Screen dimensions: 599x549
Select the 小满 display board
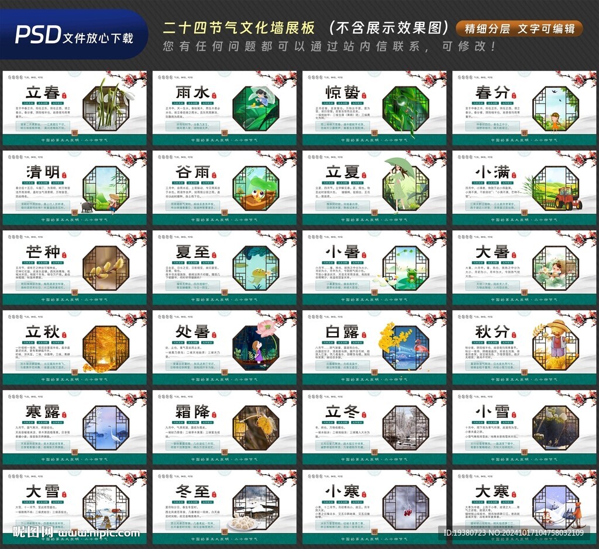(x=524, y=188)
